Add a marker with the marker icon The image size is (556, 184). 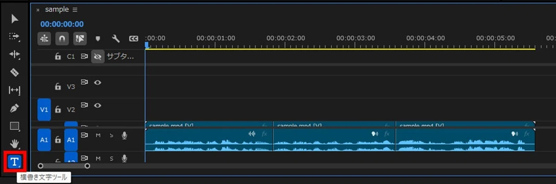coord(98,39)
